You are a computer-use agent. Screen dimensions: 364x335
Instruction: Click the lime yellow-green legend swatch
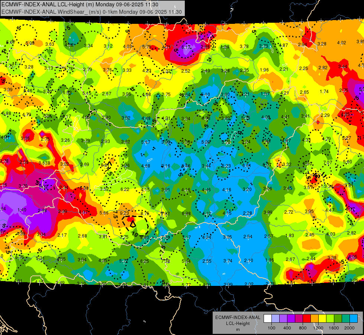[x=330, y=319]
